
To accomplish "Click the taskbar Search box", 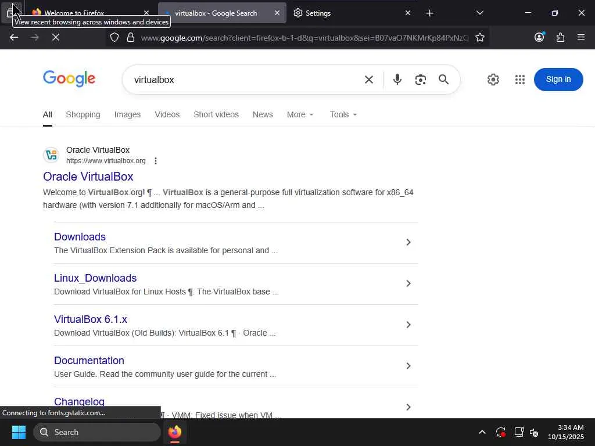I will (x=97, y=432).
